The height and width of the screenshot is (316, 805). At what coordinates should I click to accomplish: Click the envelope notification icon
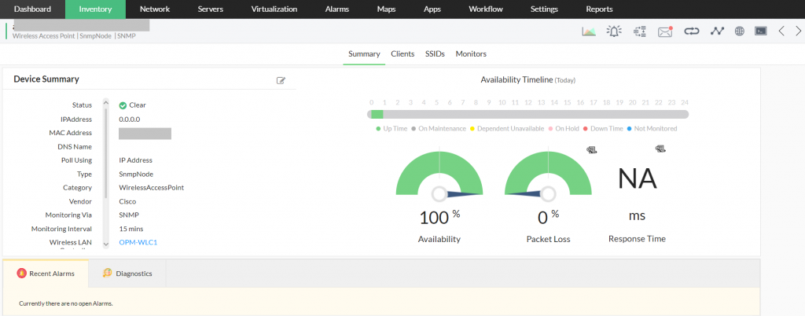point(665,31)
